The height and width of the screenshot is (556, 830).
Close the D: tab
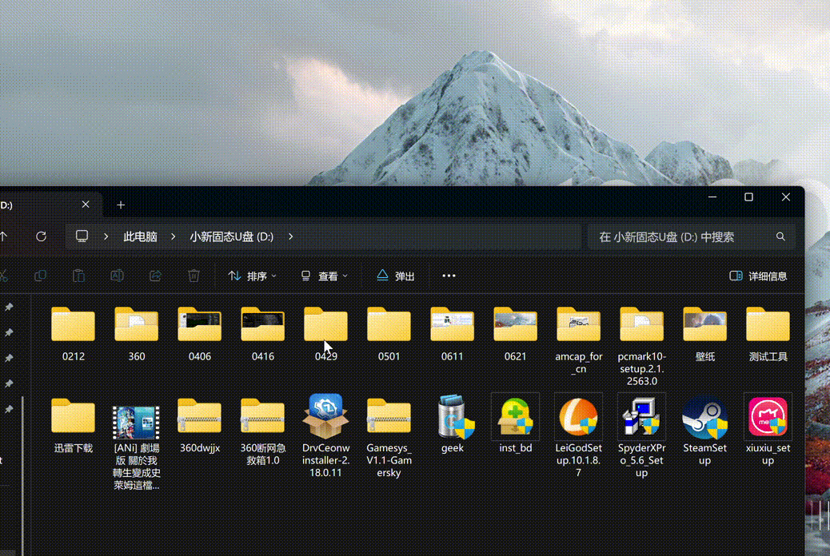point(86,205)
